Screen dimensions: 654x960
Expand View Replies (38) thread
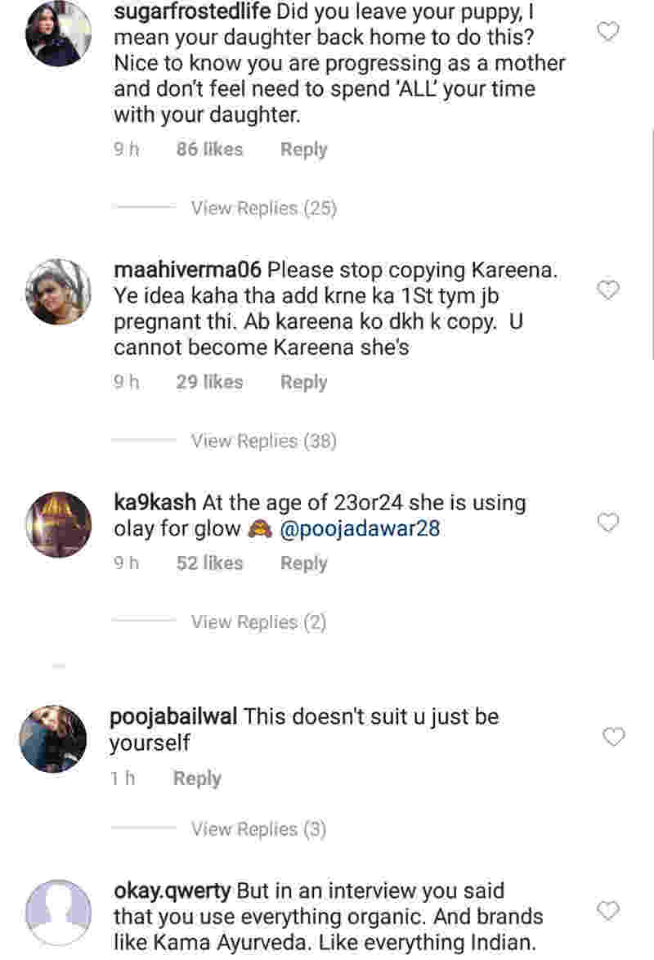point(263,442)
